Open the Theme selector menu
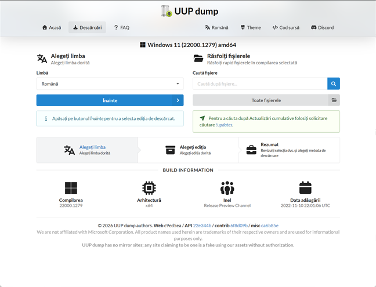 coord(250,27)
